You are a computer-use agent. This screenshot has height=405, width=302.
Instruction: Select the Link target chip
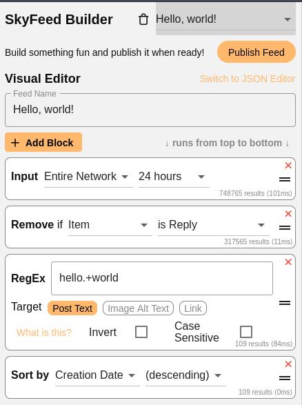pos(193,308)
